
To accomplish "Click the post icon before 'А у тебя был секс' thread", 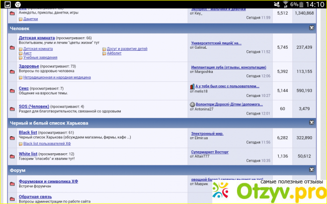I will tap(192, 86).
